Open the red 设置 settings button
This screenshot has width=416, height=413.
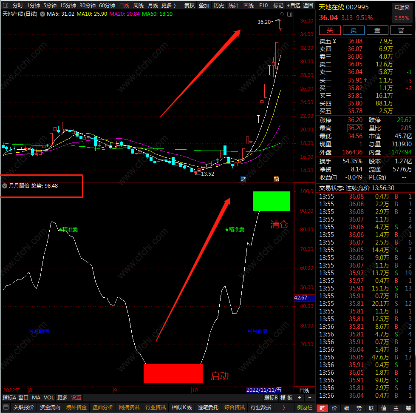tap(76, 398)
